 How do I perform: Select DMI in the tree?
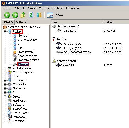pos(20,44)
